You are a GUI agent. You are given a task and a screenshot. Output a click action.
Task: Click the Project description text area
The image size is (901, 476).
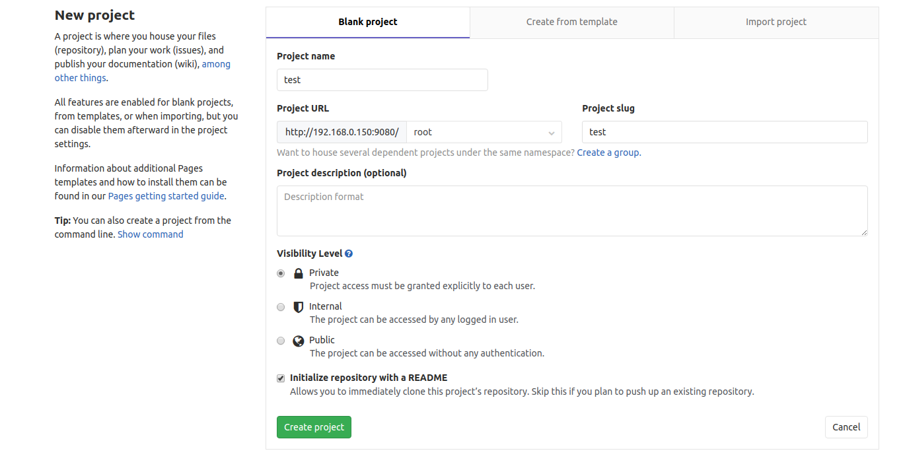(x=571, y=211)
